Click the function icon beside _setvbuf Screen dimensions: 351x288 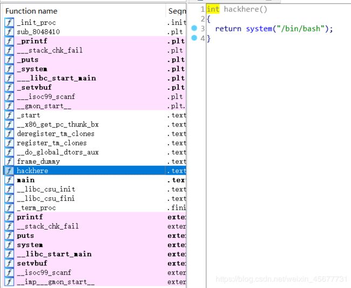pyautogui.click(x=9, y=88)
